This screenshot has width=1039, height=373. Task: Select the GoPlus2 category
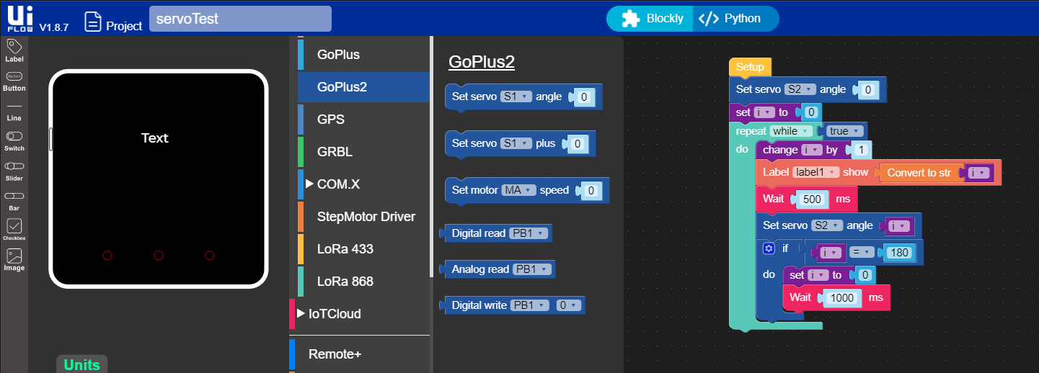coord(363,87)
